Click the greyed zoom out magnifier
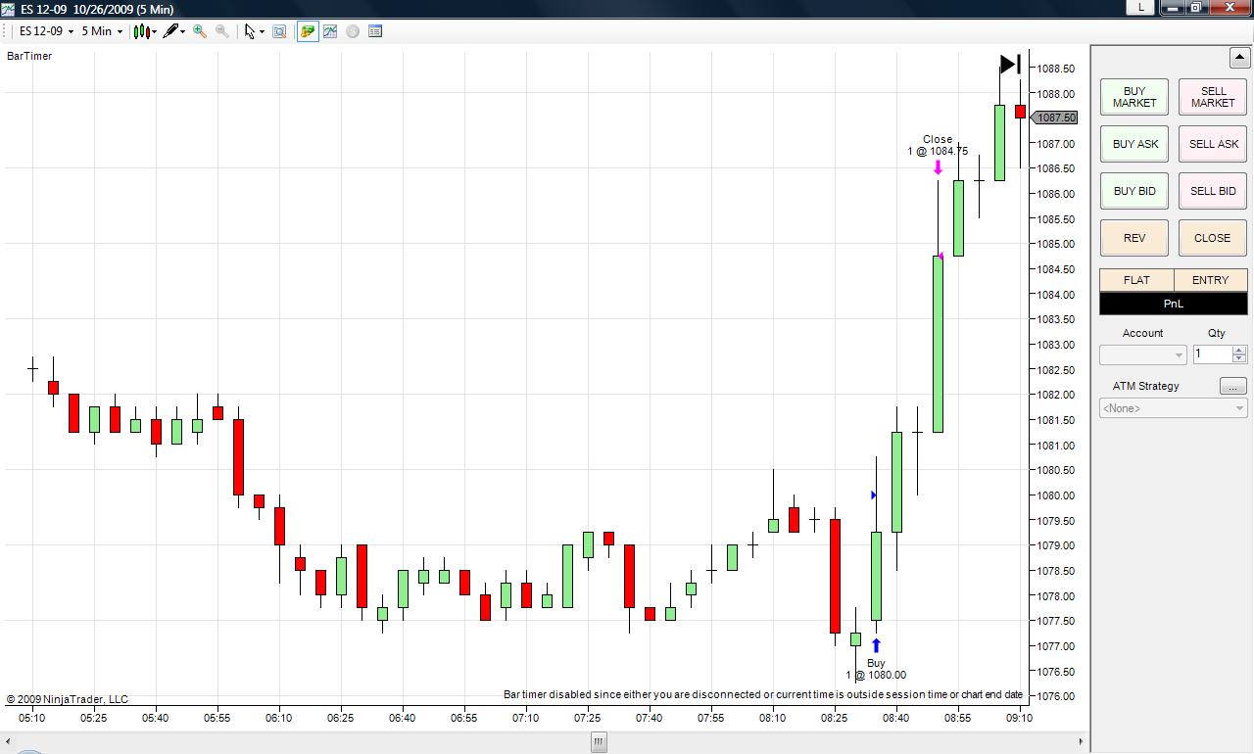 pos(222,31)
